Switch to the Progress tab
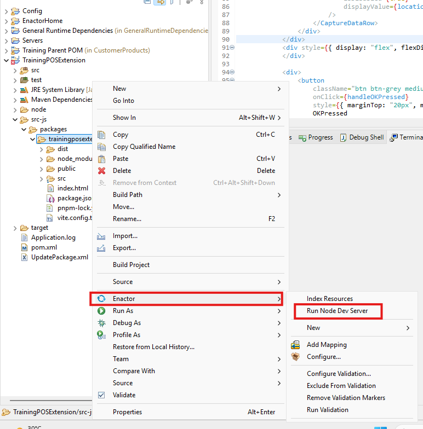 tap(316, 137)
